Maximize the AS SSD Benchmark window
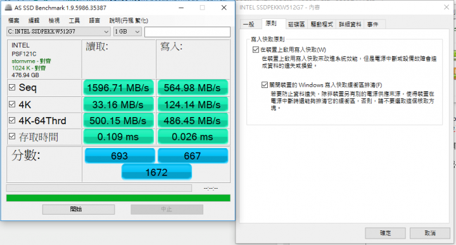Viewport: 456px width, 245px height. (x=203, y=8)
